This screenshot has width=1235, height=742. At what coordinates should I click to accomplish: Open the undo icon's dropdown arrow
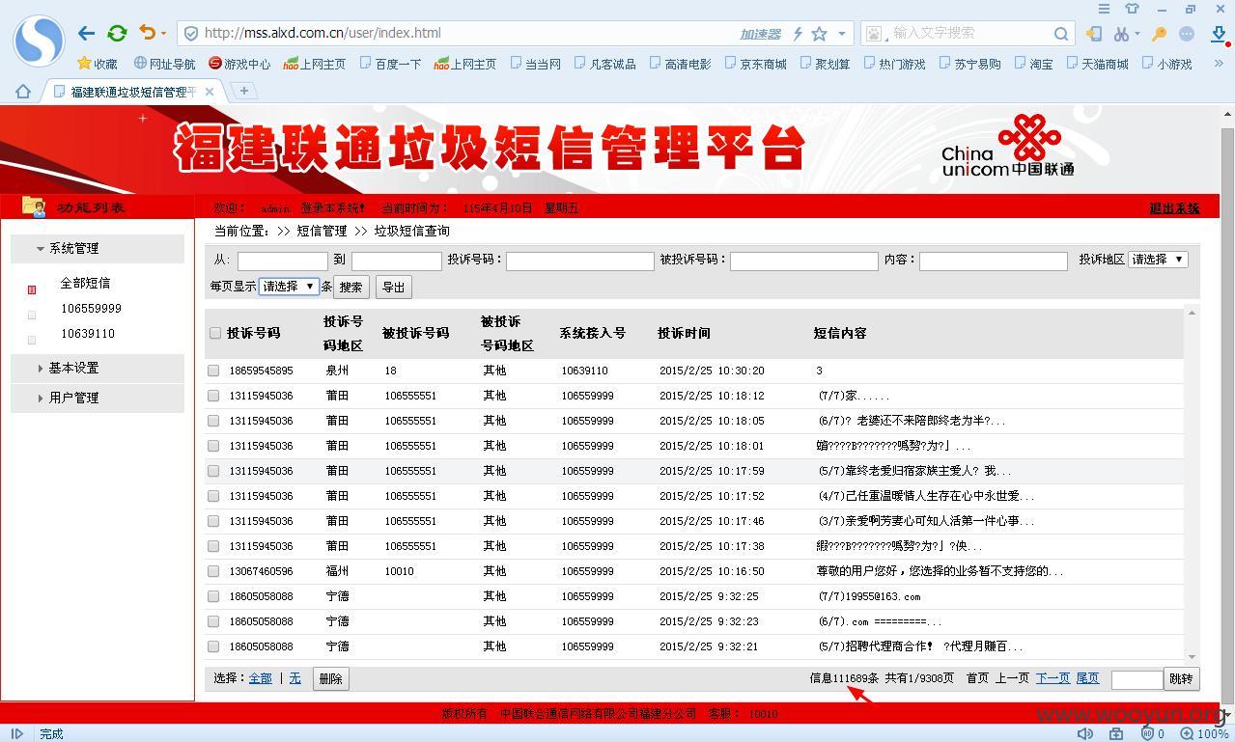(x=163, y=34)
